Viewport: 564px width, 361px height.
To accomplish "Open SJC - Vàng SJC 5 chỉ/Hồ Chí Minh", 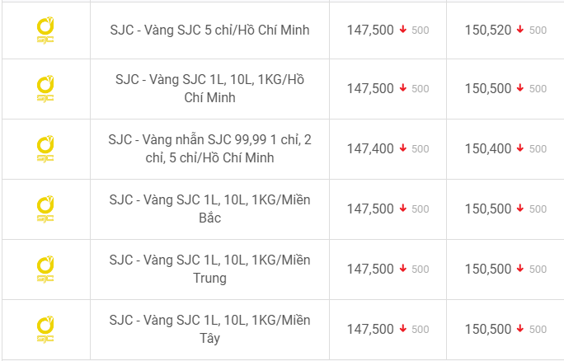I will tap(209, 30).
